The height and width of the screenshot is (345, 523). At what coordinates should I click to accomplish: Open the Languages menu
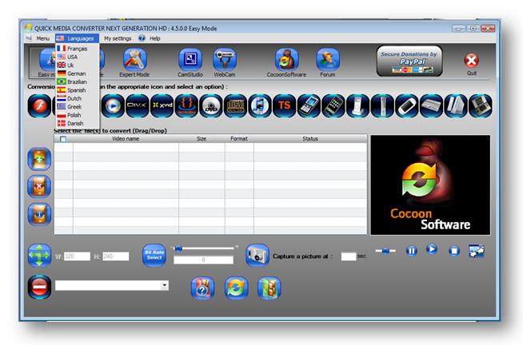click(77, 38)
